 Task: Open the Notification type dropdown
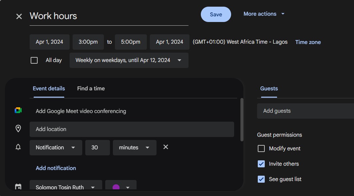pyautogui.click(x=56, y=147)
